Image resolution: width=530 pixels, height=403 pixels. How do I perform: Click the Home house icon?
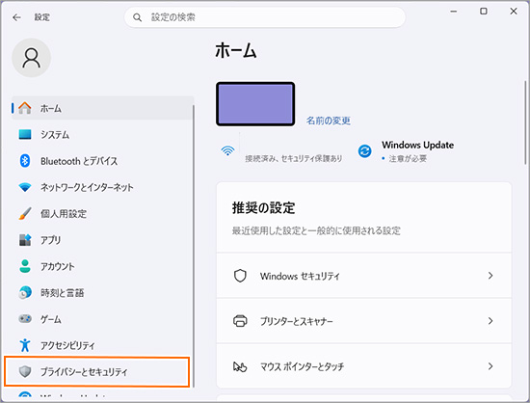tap(25, 108)
